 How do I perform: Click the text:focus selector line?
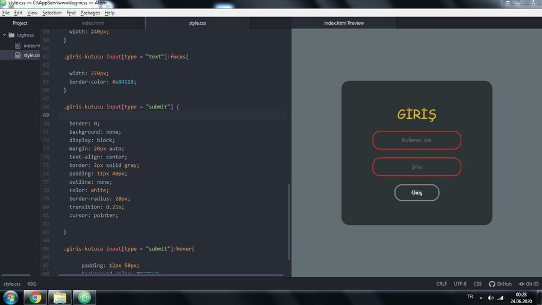(126, 57)
